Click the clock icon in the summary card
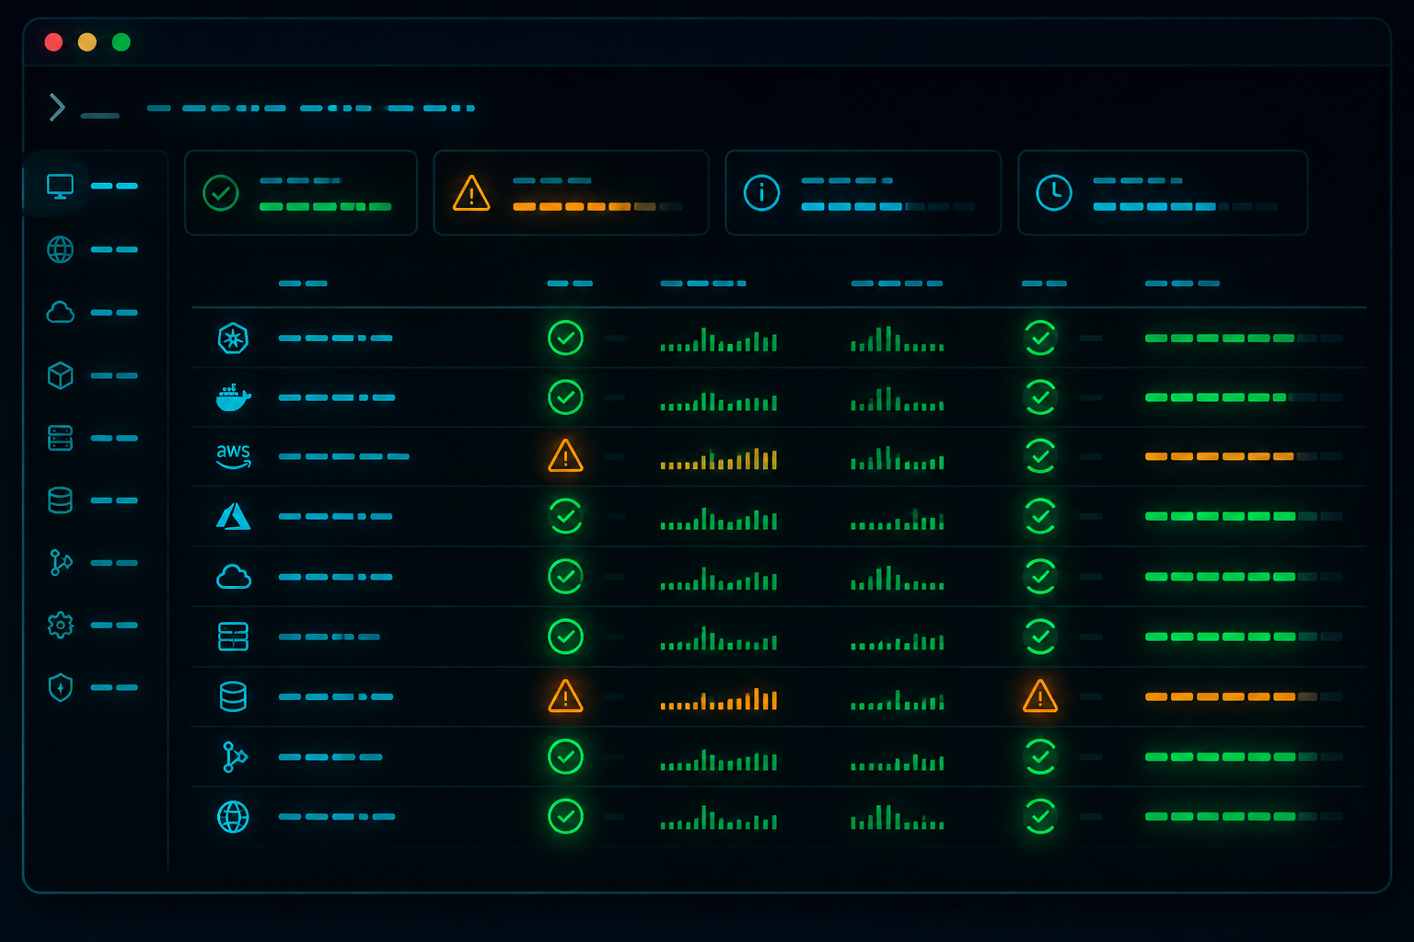 [1054, 193]
